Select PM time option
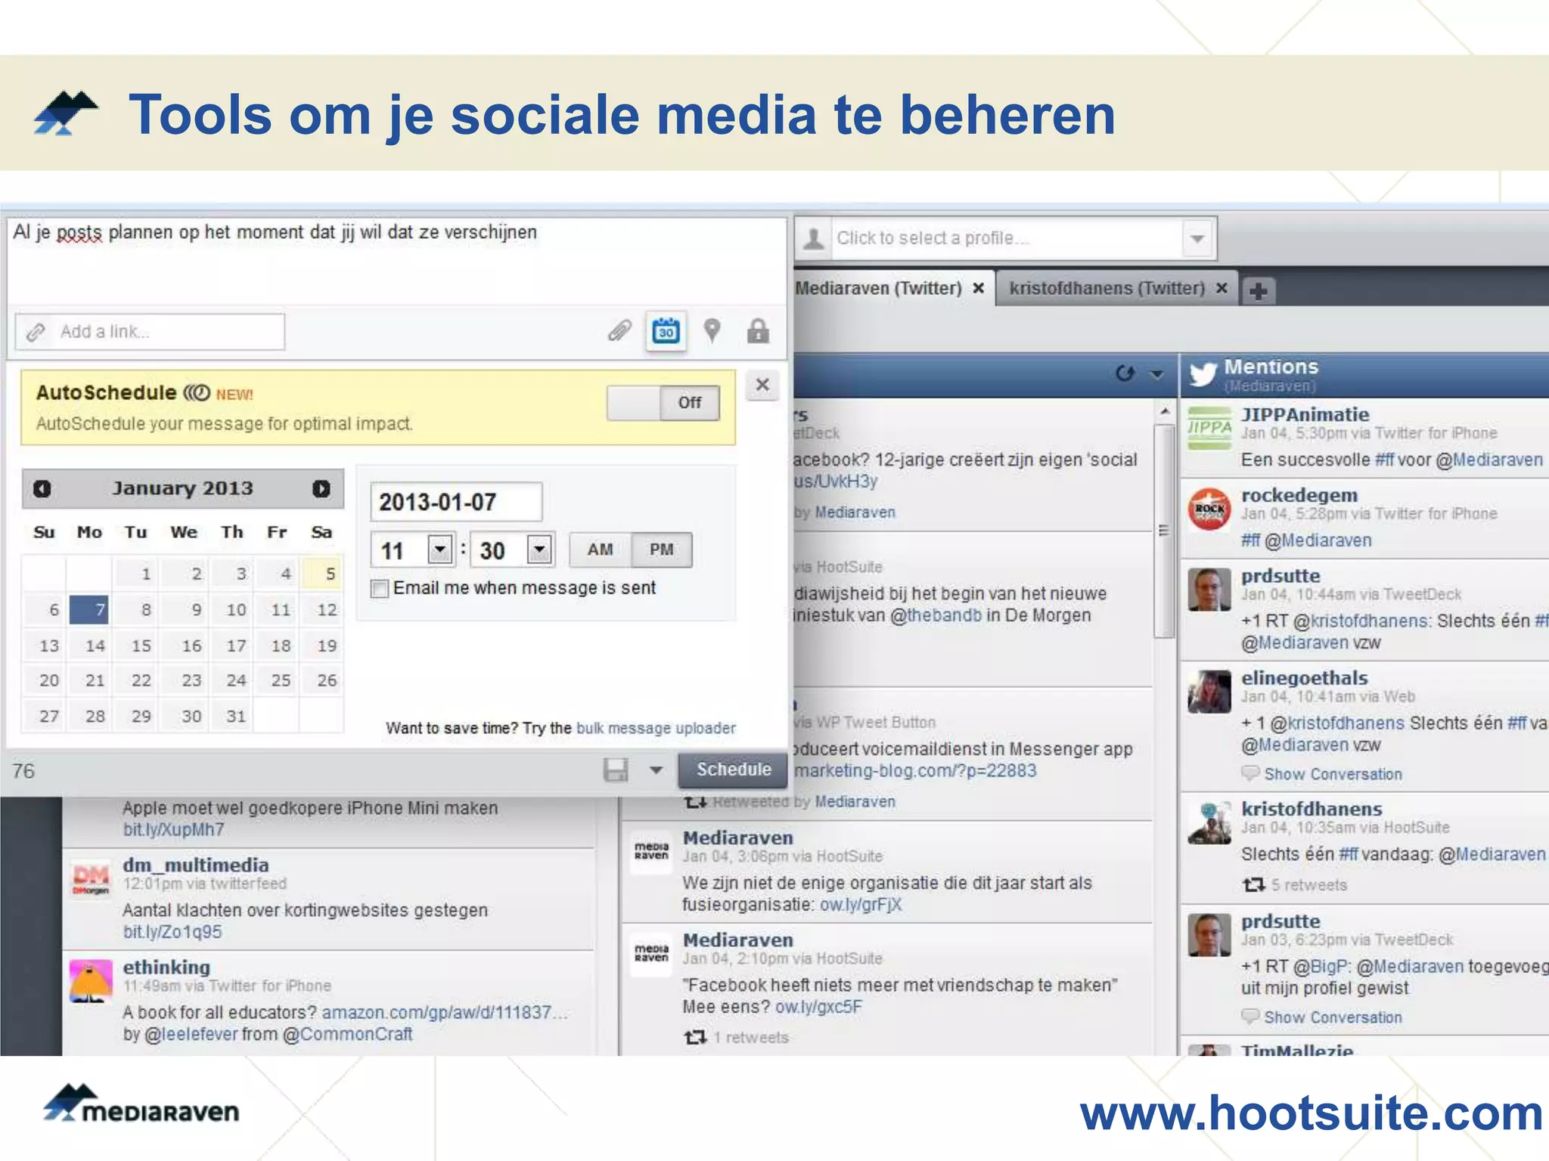 point(661,550)
